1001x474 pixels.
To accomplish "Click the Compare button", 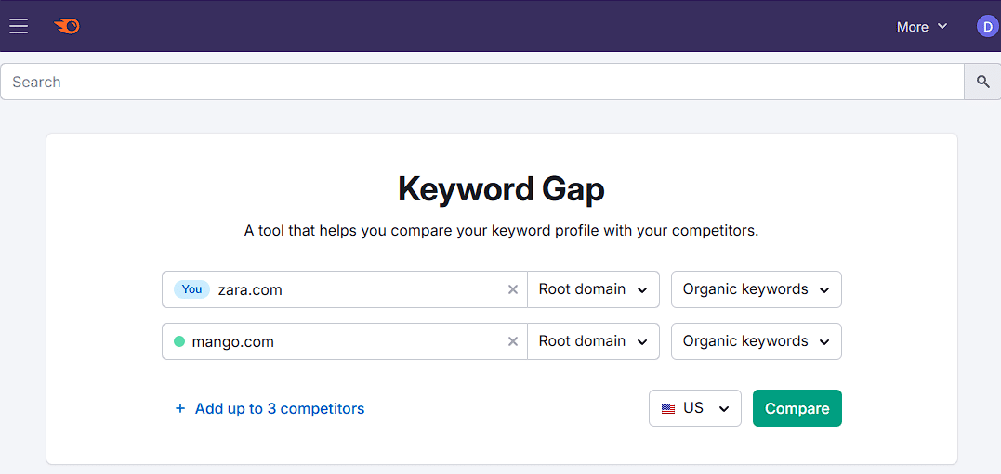I will coord(797,408).
